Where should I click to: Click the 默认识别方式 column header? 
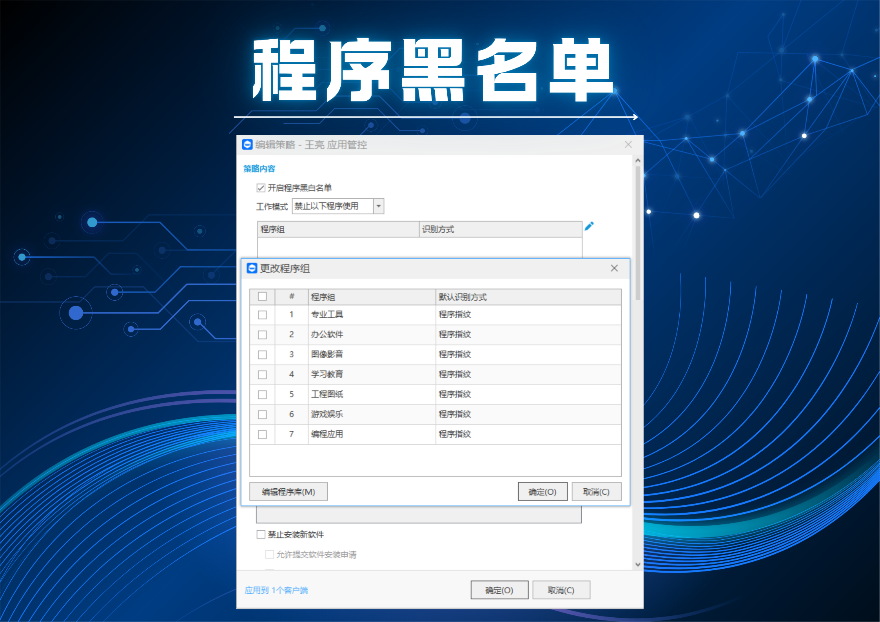tap(528, 297)
